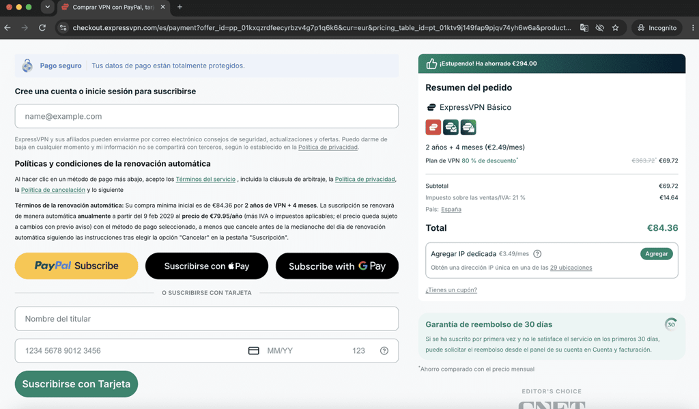Viewport: 699px width, 409px height.
Task: Click the tracking protection eye icon
Action: [599, 27]
